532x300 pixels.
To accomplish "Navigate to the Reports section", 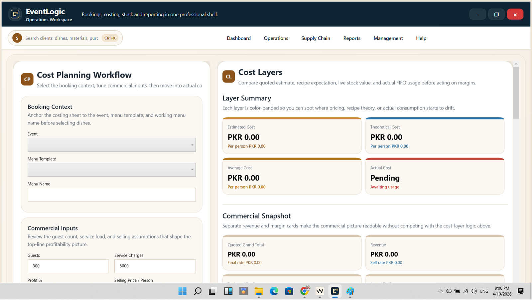I will tap(351, 38).
